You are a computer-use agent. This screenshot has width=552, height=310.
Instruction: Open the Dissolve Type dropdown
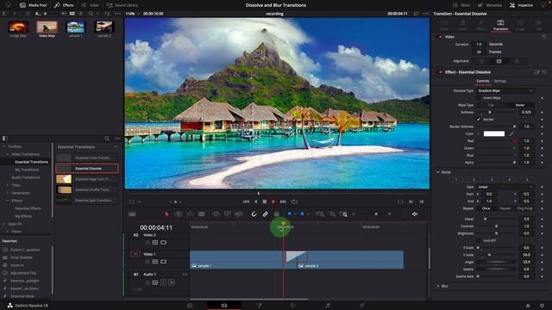click(x=505, y=90)
